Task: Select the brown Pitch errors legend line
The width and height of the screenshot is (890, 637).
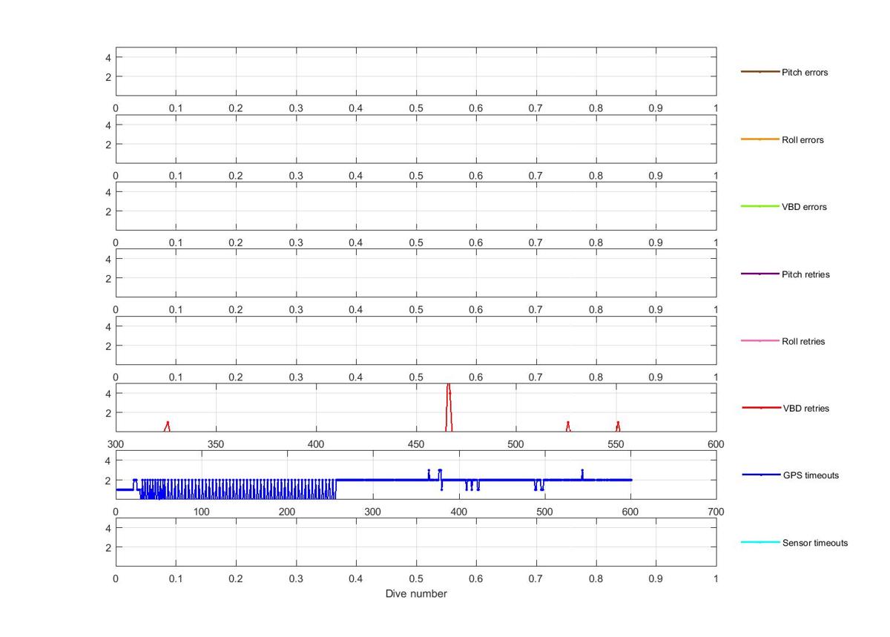Action: point(760,72)
